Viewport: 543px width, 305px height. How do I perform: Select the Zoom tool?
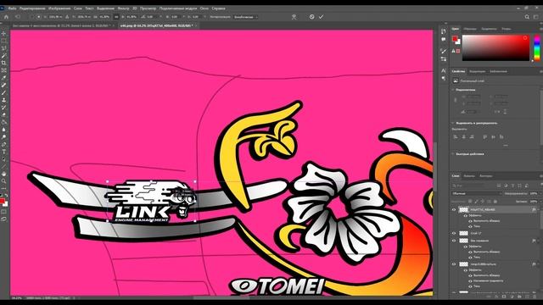[3, 180]
